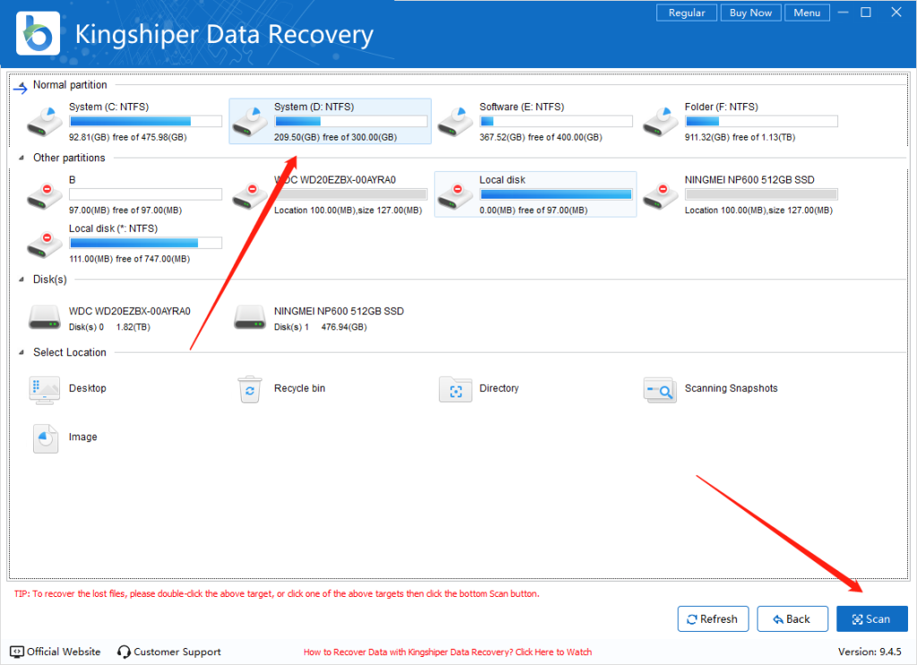Maximize the Kingshiper window
The width and height of the screenshot is (917, 665).
866,13
